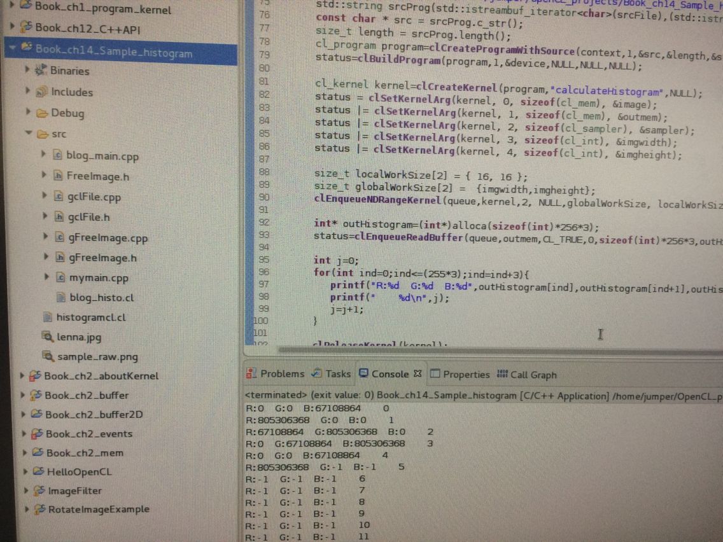Click the Includes icon
This screenshot has width=723, height=542.
click(x=41, y=91)
